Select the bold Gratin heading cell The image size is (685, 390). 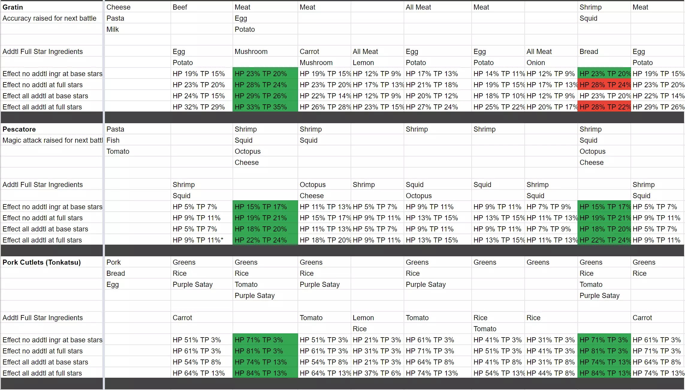[x=13, y=7]
